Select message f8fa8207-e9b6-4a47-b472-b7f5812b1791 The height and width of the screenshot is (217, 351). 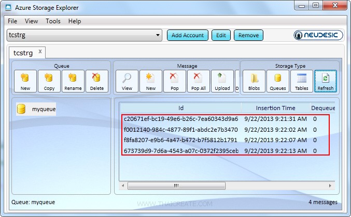(x=180, y=140)
